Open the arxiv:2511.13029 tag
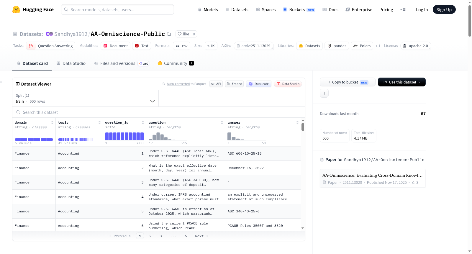472x254 pixels. (x=254, y=46)
